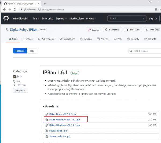The height and width of the screenshot is (143, 161).
Task: Select the Tags toggle button
Action: point(32,51)
